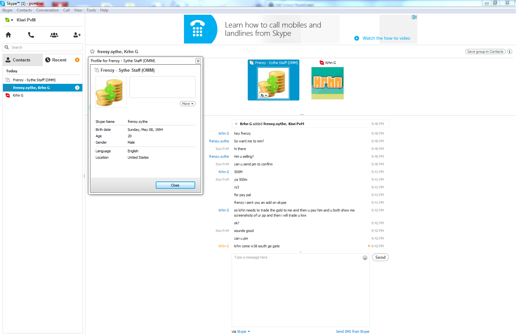
Task: Click the ad choices icon
Action: pos(414,17)
